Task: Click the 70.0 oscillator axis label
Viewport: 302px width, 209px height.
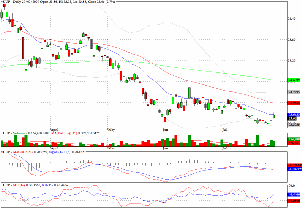Action: tap(292, 186)
